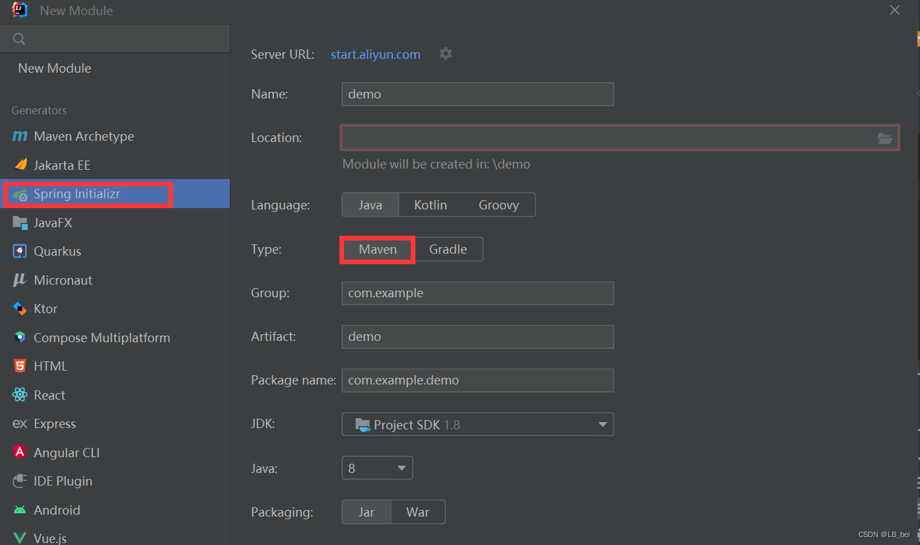Screen dimensions: 920x545
Task: Click the Maven Archetype generator icon
Action: [20, 136]
